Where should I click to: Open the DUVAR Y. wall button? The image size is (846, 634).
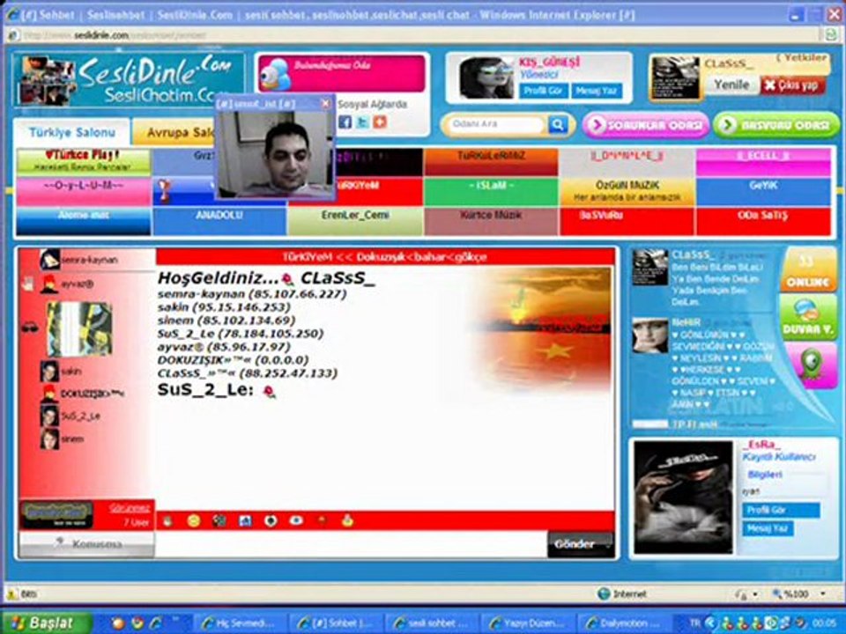point(808,318)
